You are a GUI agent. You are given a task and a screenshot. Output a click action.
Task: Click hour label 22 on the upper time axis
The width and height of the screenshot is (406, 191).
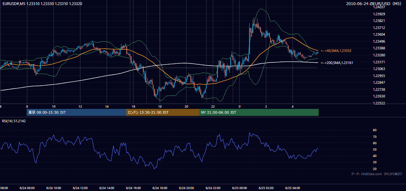213,107
